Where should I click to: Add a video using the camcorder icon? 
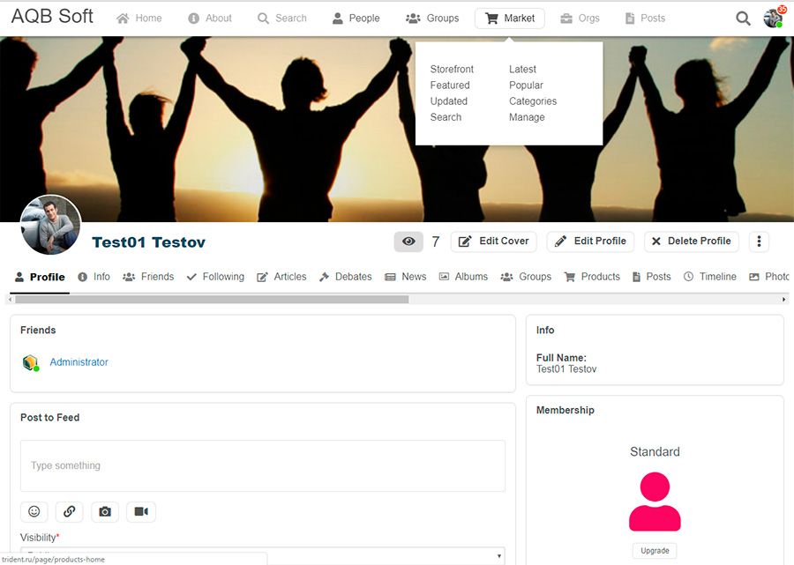(140, 511)
